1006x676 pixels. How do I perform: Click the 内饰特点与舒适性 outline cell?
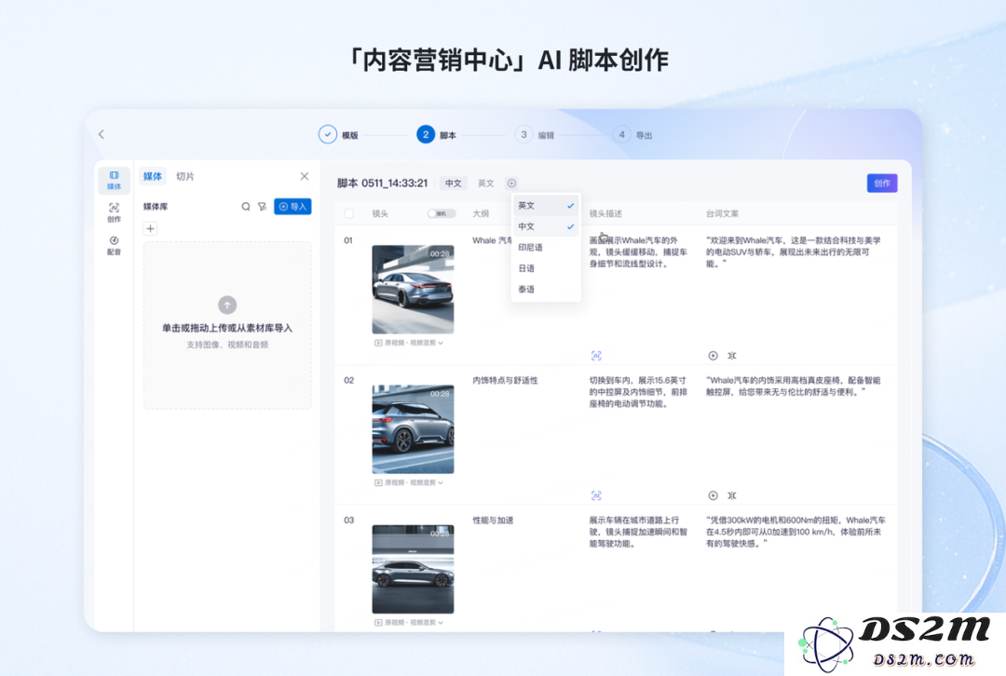505,380
